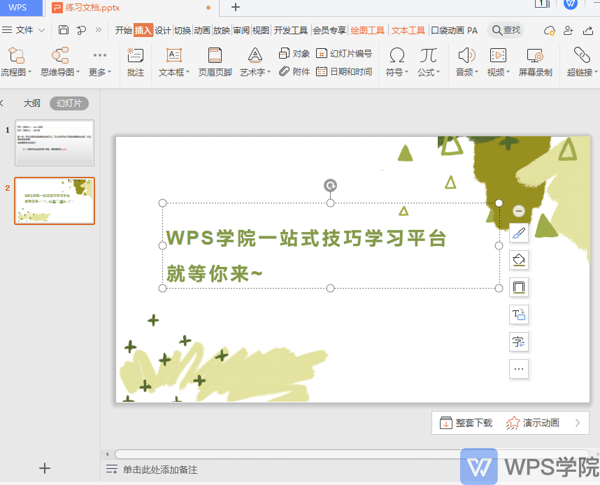Switch to the Animation (动画) tab
This screenshot has height=485, width=600.
pos(202,30)
